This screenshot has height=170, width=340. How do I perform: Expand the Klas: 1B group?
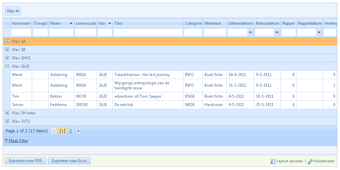point(7,50)
